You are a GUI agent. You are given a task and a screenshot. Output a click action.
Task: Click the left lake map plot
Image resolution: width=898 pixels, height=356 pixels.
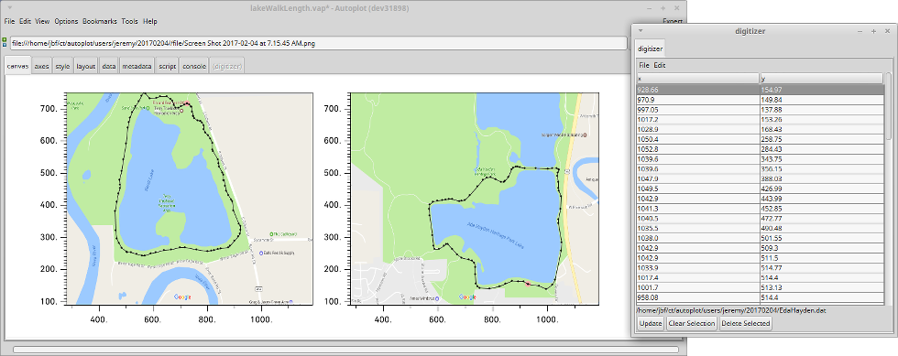point(190,198)
